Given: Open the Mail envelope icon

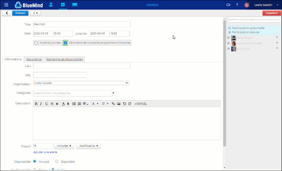Looking at the screenshot, I should pyautogui.click(x=75, y=5).
